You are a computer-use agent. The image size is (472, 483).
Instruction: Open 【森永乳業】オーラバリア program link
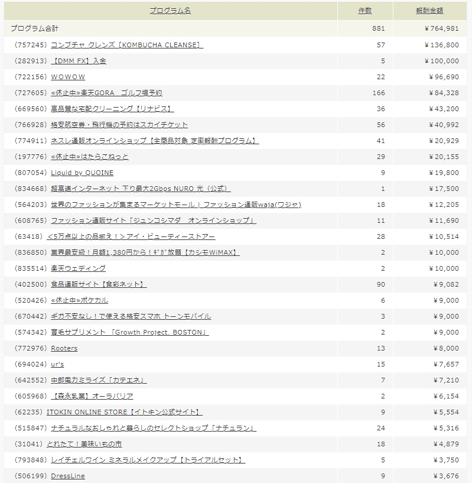point(92,397)
